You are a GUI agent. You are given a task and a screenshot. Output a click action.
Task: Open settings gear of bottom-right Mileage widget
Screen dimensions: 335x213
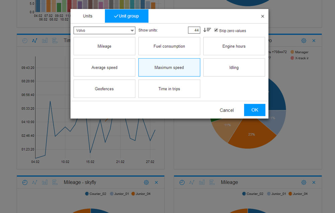(304, 183)
